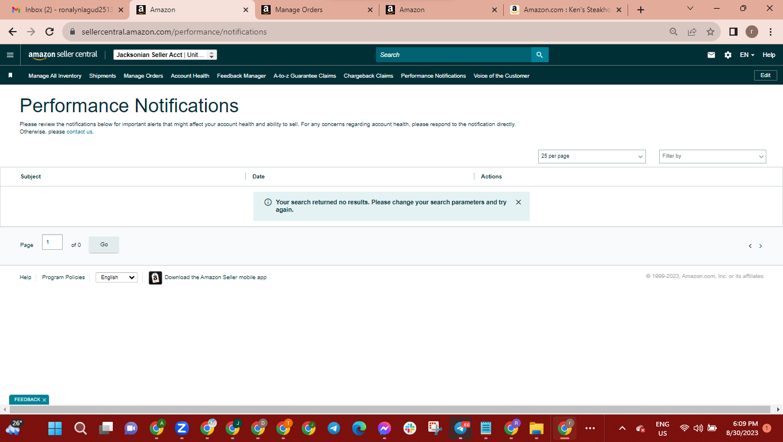The width and height of the screenshot is (783, 442).
Task: Open Feedback Manager in the navigation bar
Action: tap(241, 75)
